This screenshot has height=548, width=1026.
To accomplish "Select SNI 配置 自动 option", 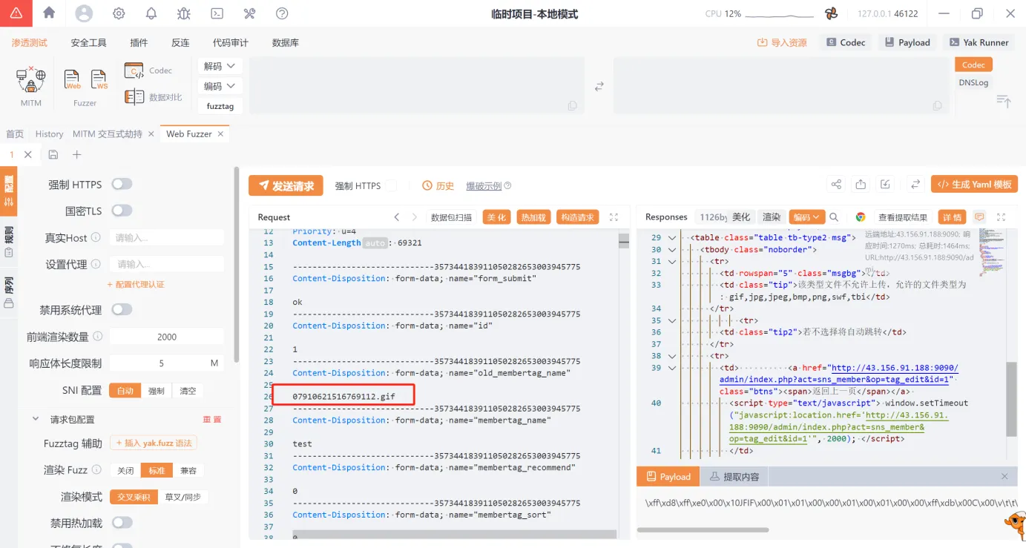I will point(125,391).
